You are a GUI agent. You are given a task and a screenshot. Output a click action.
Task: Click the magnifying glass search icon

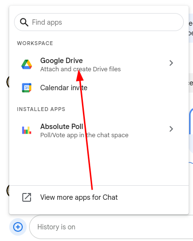click(24, 22)
